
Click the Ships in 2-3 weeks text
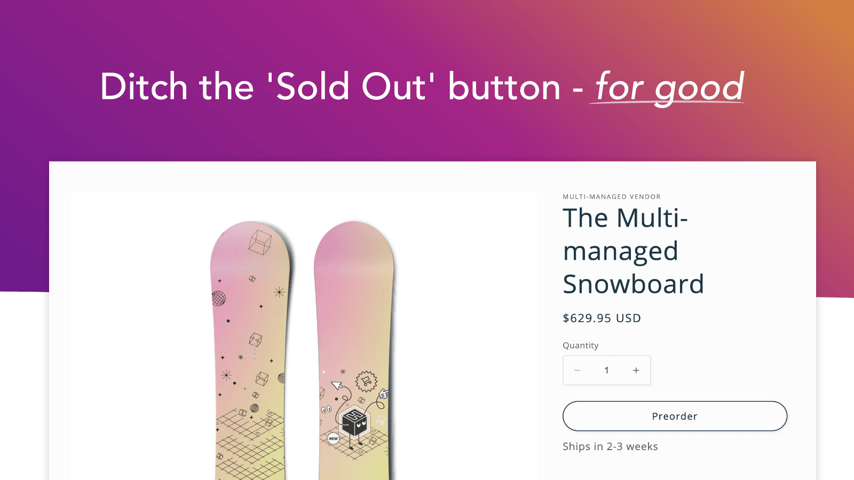[610, 446]
